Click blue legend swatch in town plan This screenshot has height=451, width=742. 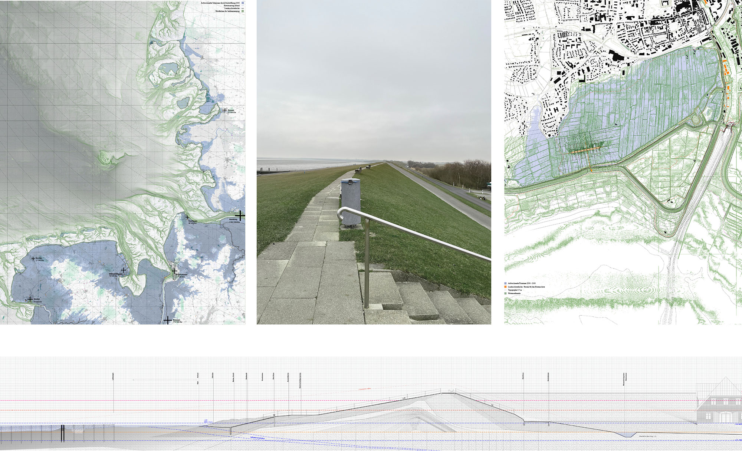505,283
